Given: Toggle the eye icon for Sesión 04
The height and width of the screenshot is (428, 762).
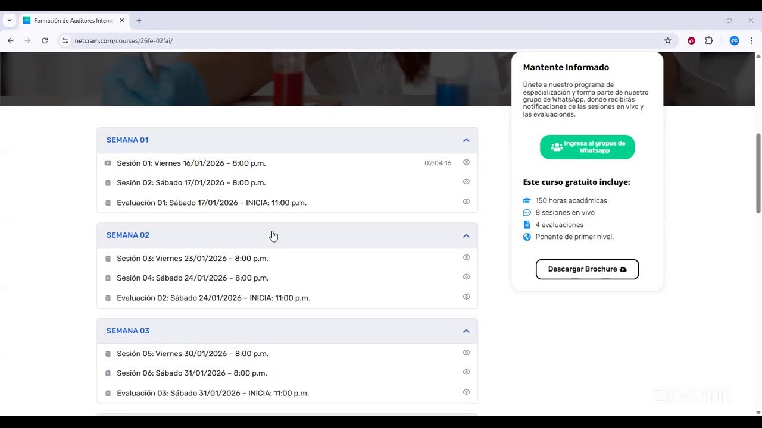Looking at the screenshot, I should [467, 277].
